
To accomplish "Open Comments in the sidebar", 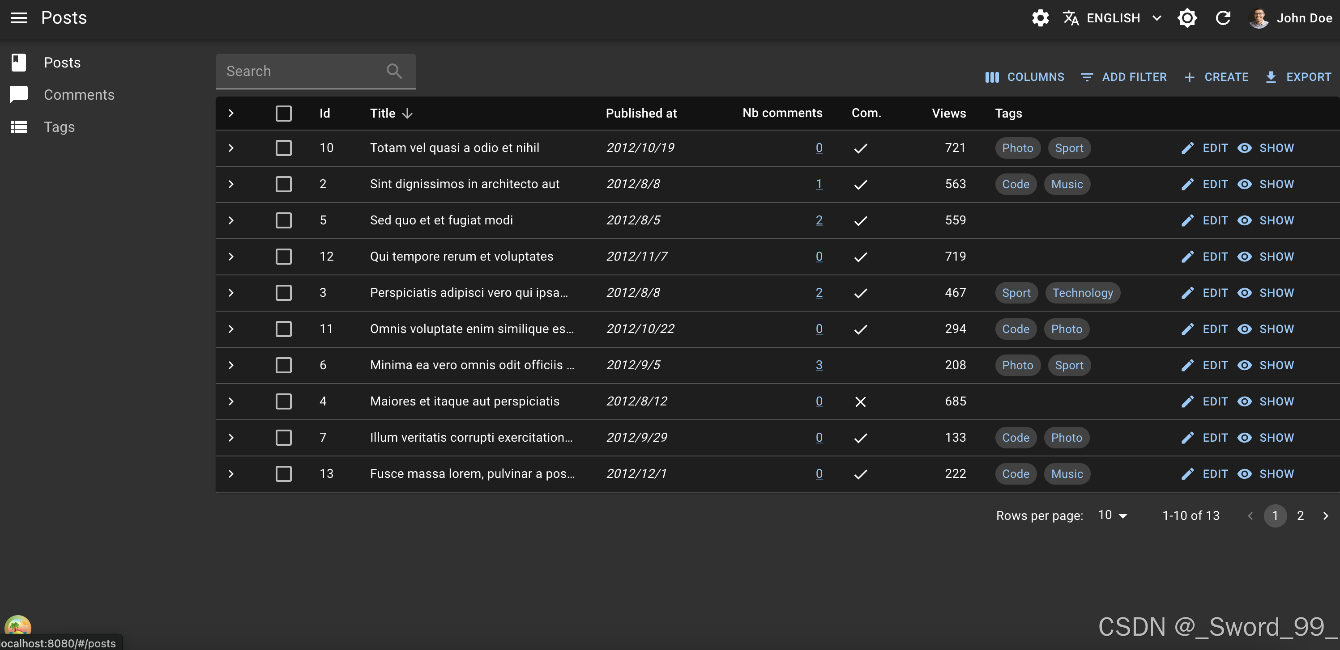I will 79,95.
